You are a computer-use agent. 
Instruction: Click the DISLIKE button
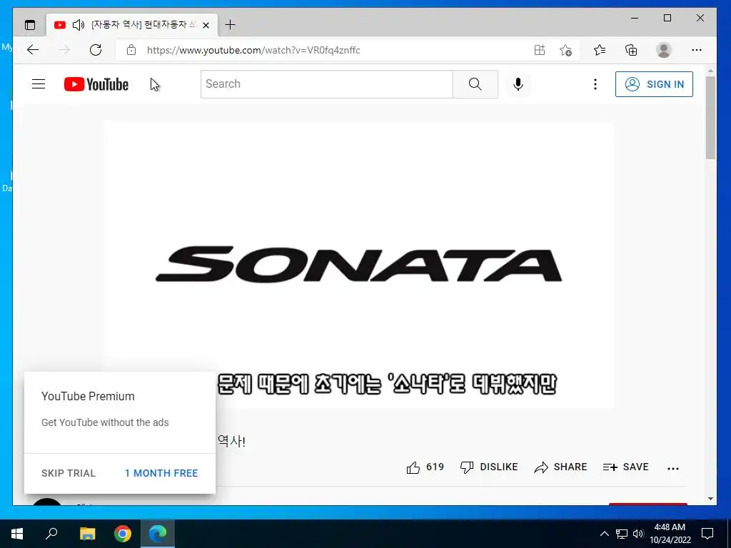click(489, 467)
